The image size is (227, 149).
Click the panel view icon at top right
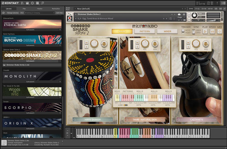coord(223,3)
